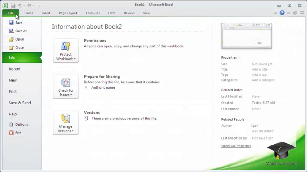Minimize the ribbon with the caret icon
307x172 pixels.
tap(275, 13)
